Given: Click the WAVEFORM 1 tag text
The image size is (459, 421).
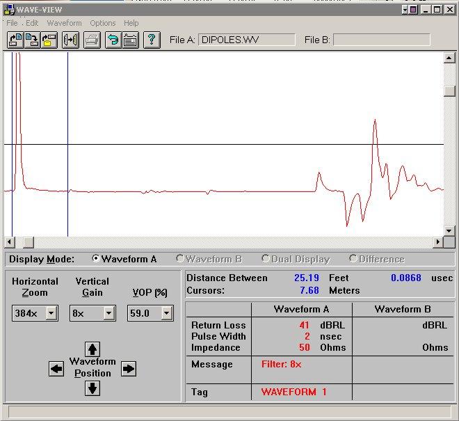Looking at the screenshot, I should (293, 392).
